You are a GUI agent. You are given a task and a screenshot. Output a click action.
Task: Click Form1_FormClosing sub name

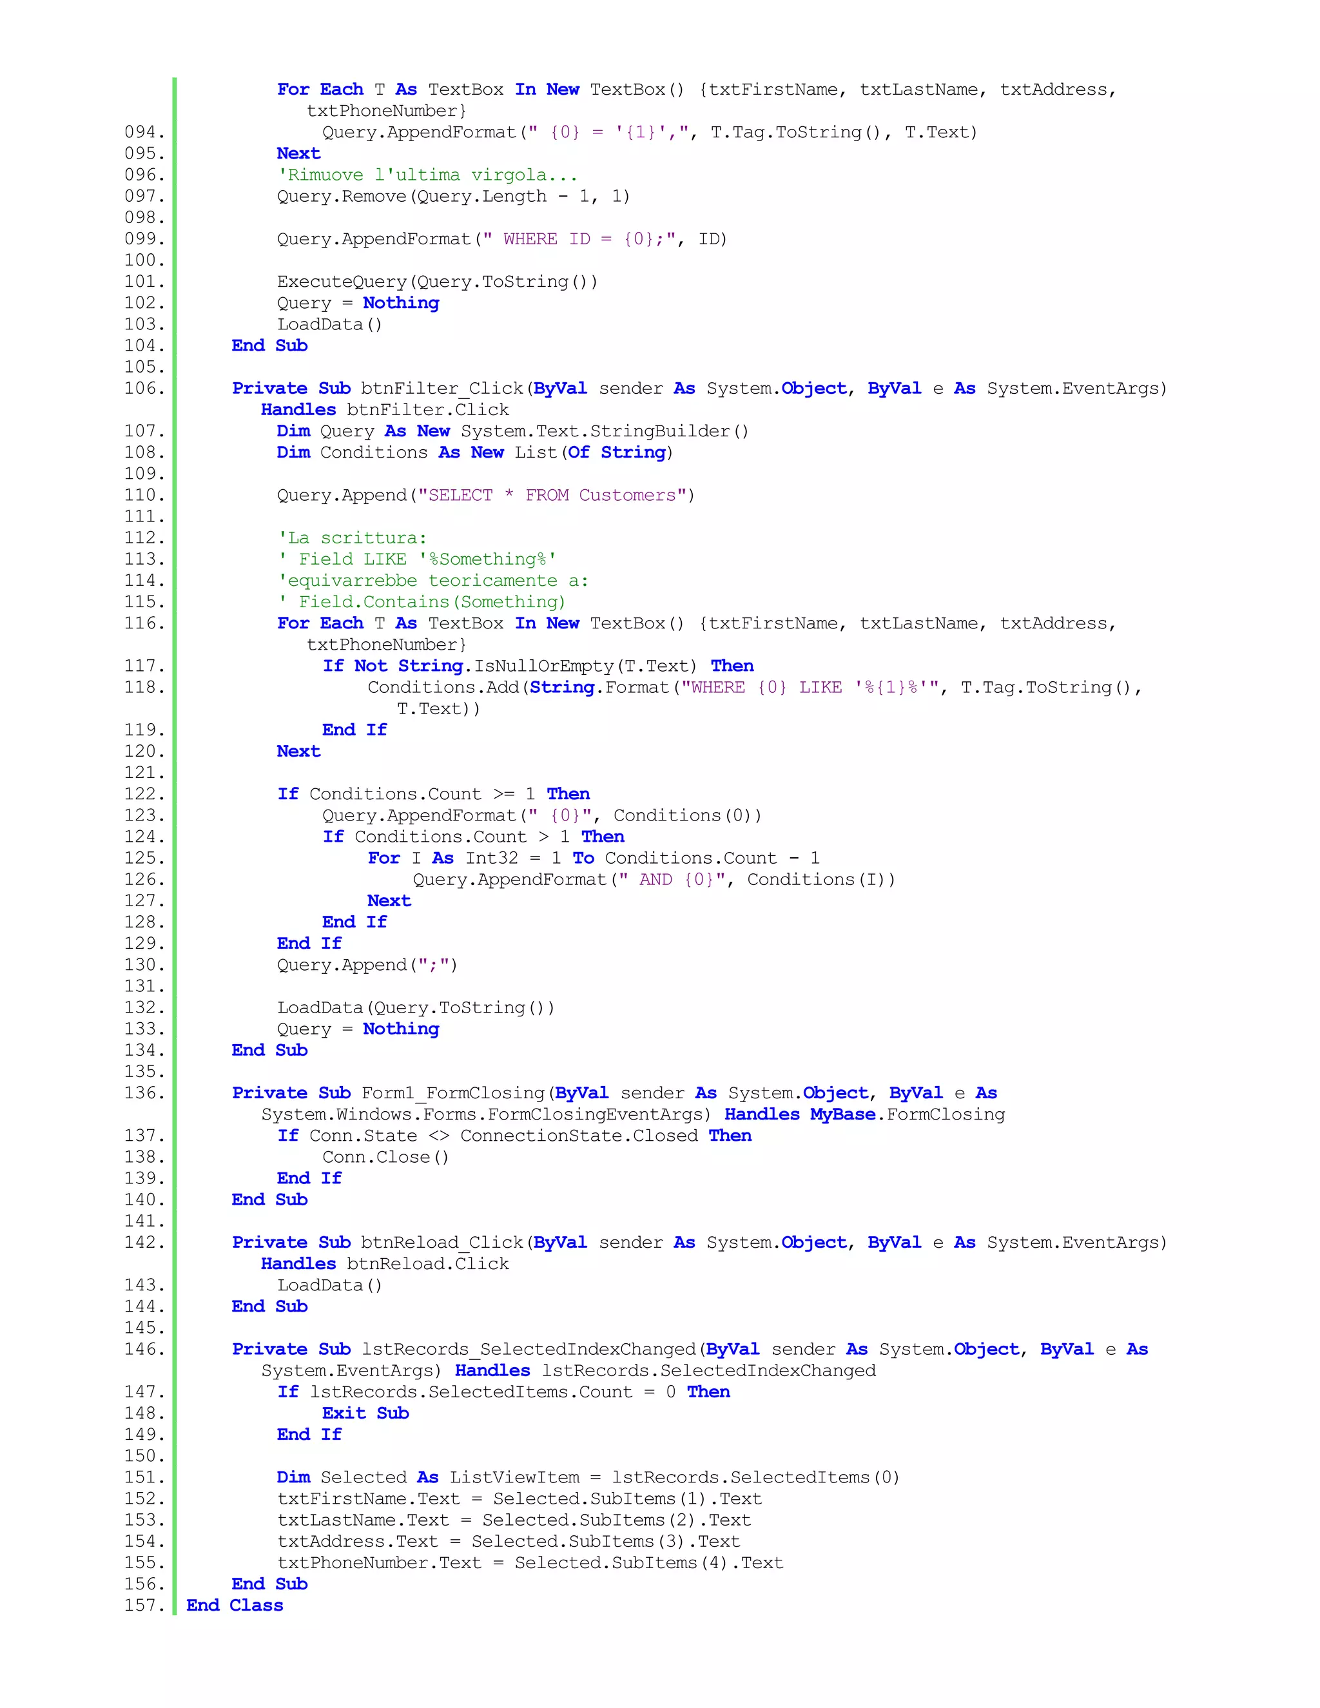coord(452,1093)
